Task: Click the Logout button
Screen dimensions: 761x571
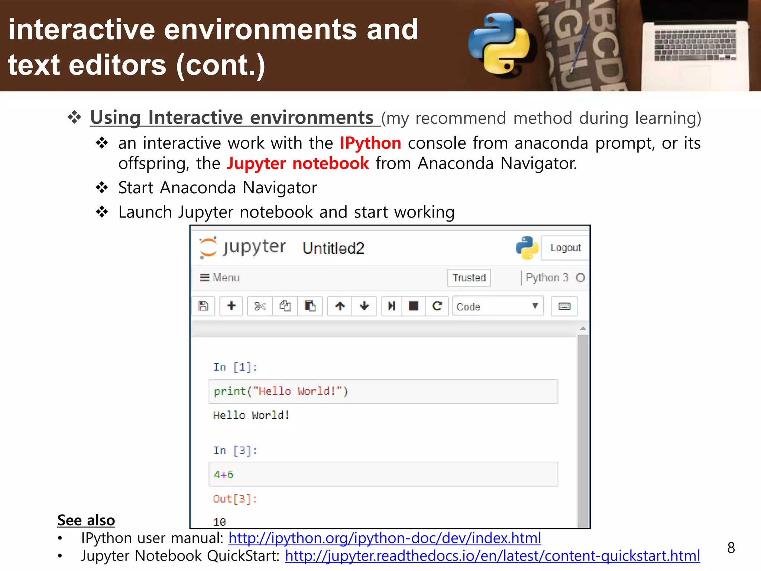Action: tap(565, 248)
